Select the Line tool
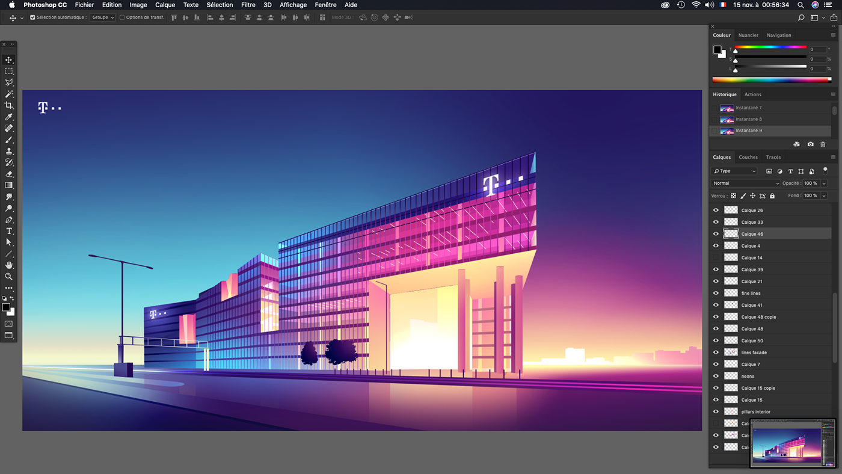 (9, 254)
